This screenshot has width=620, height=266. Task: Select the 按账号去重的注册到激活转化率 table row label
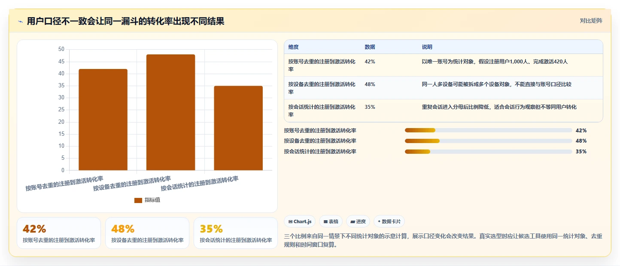pos(322,65)
